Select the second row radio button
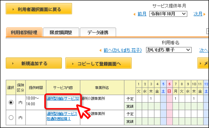 [11, 117]
